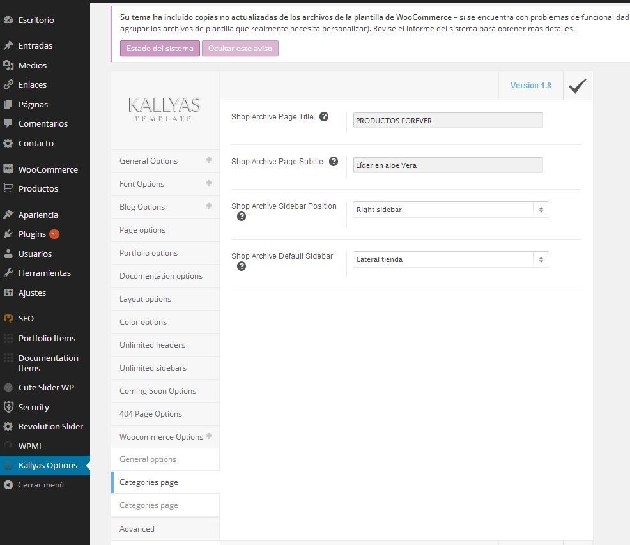Click help icon for Shop Archive Page Title
630x545 pixels.
[324, 116]
